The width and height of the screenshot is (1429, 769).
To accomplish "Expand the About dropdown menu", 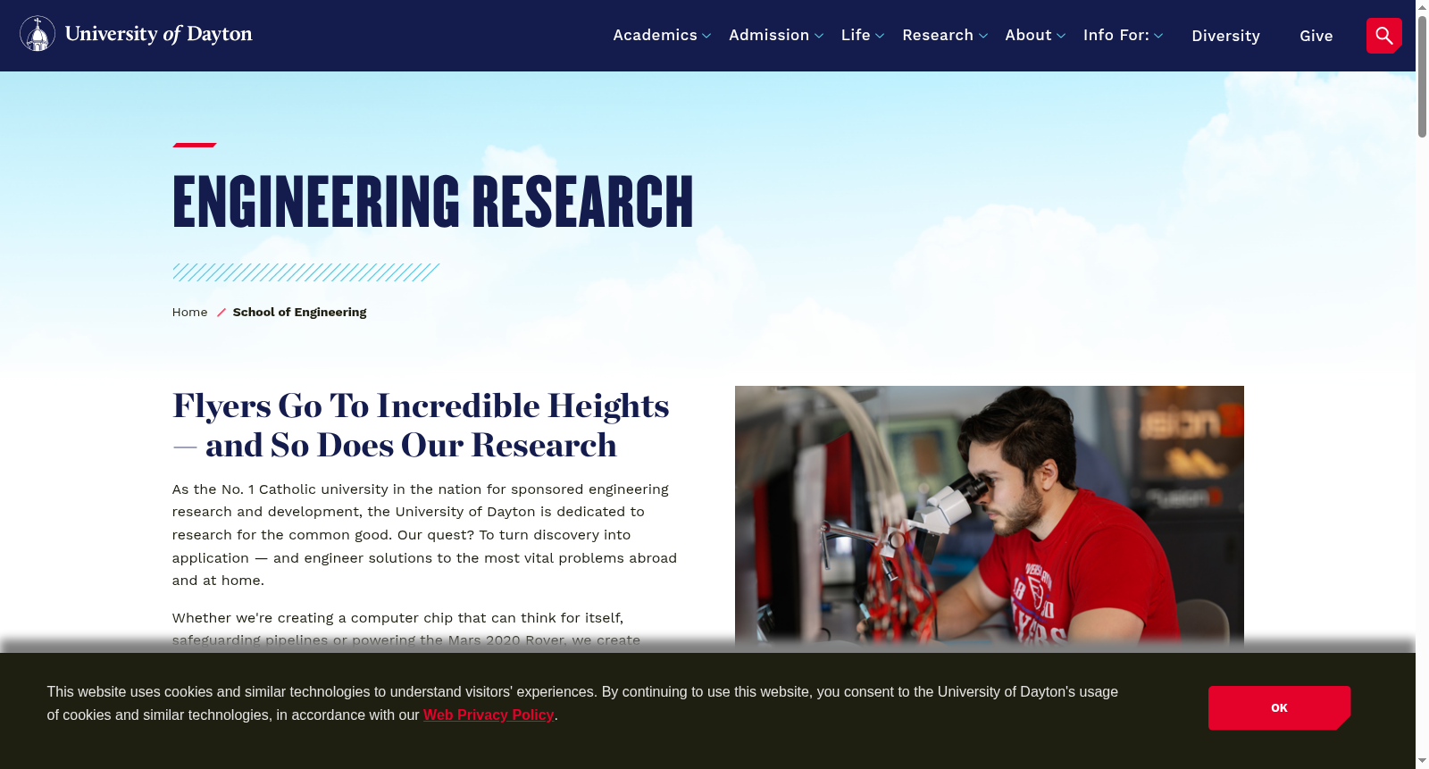I will pos(1035,36).
